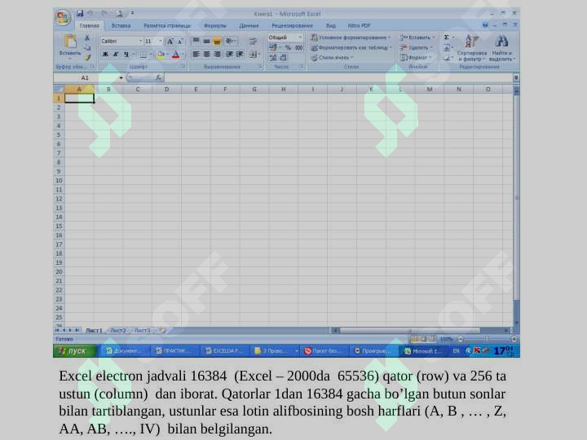Open the font size 11 dropdown
The image size is (587, 440).
pos(161,42)
